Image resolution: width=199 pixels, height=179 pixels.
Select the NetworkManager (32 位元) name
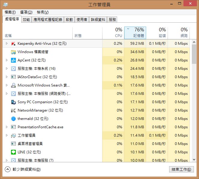pos(40,110)
